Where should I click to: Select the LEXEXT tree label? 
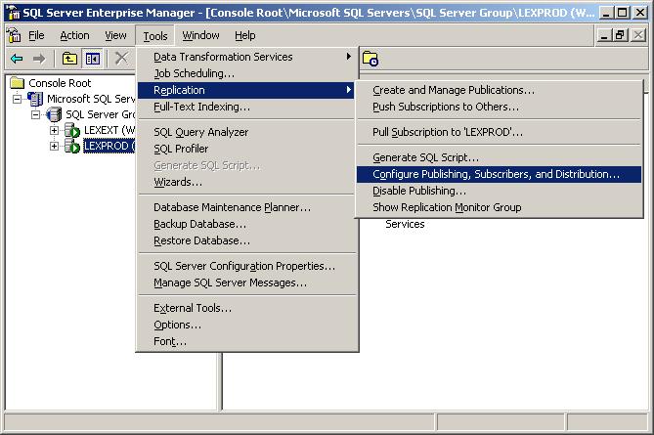[109, 130]
